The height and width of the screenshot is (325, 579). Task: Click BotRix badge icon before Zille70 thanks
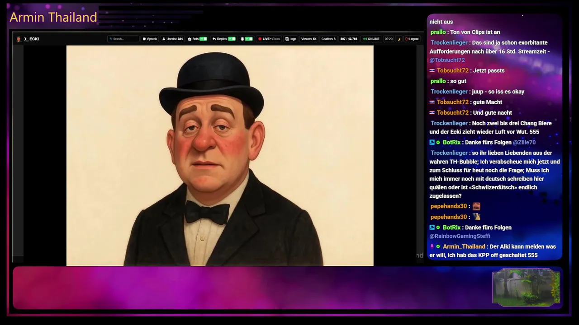[x=432, y=142]
